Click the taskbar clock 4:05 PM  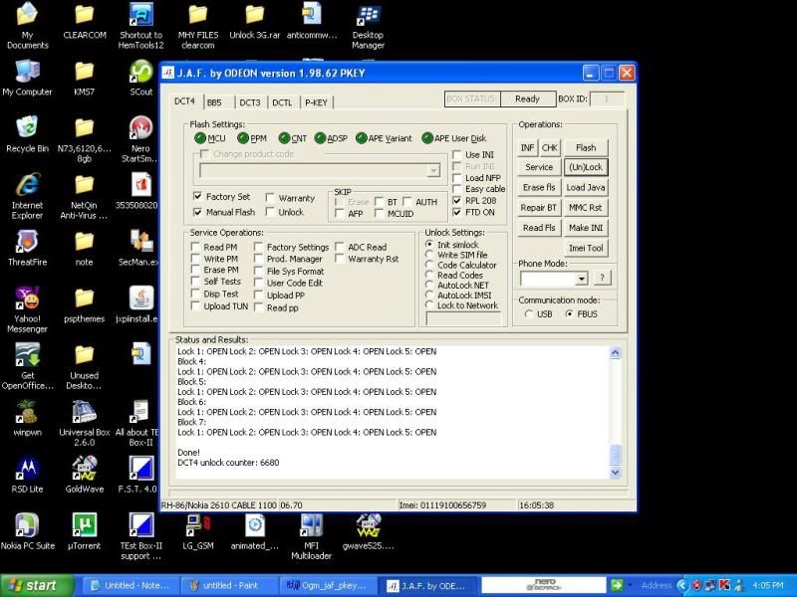[767, 586]
